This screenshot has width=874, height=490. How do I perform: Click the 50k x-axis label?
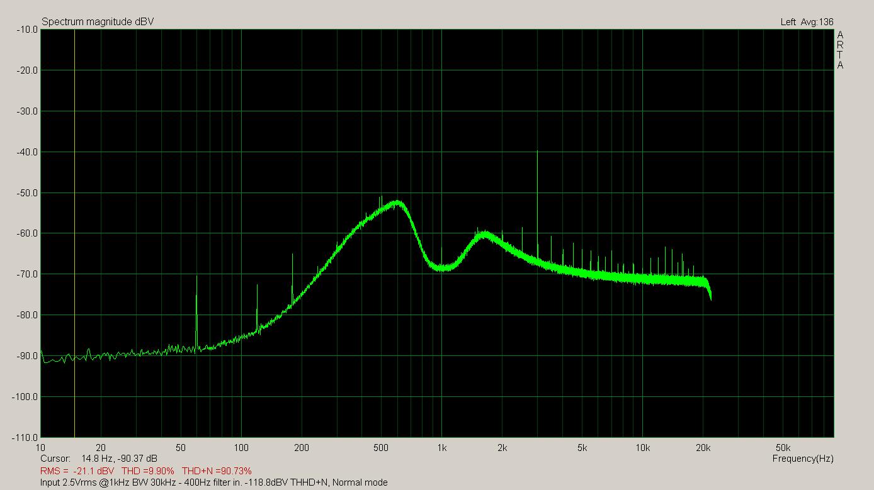click(783, 448)
